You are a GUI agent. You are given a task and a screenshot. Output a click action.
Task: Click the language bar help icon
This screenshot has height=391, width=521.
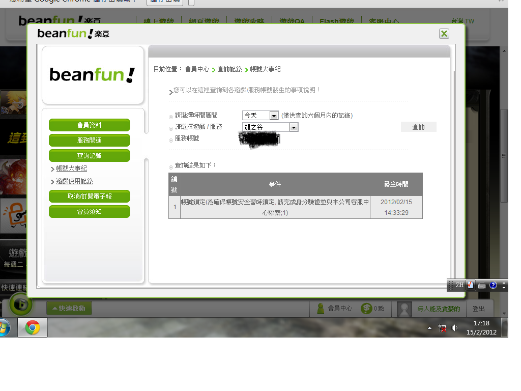tap(493, 285)
